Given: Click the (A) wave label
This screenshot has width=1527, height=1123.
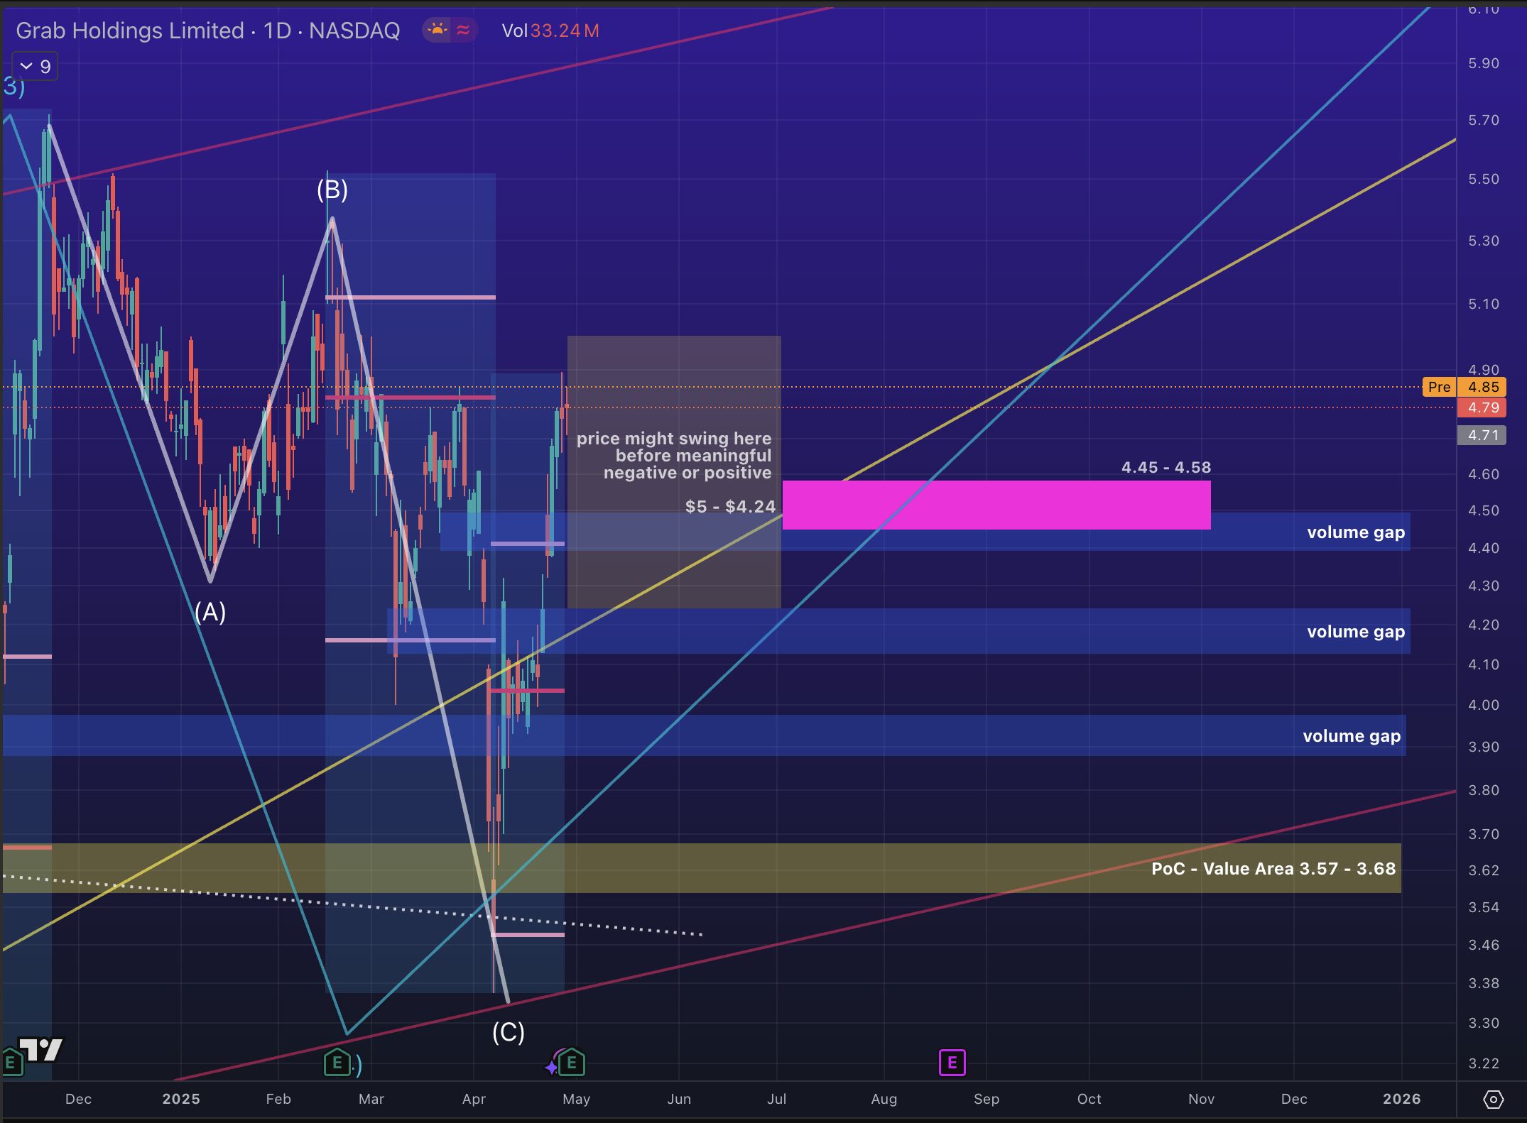Looking at the screenshot, I should (x=210, y=612).
